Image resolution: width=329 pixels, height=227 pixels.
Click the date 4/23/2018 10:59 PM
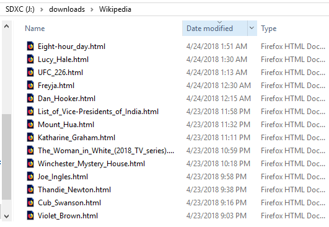218,151
